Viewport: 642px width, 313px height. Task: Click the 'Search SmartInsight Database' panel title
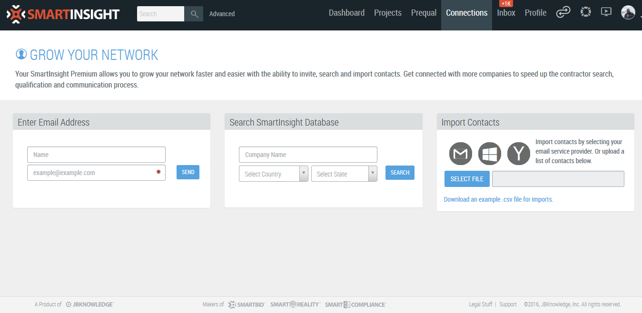tap(284, 122)
